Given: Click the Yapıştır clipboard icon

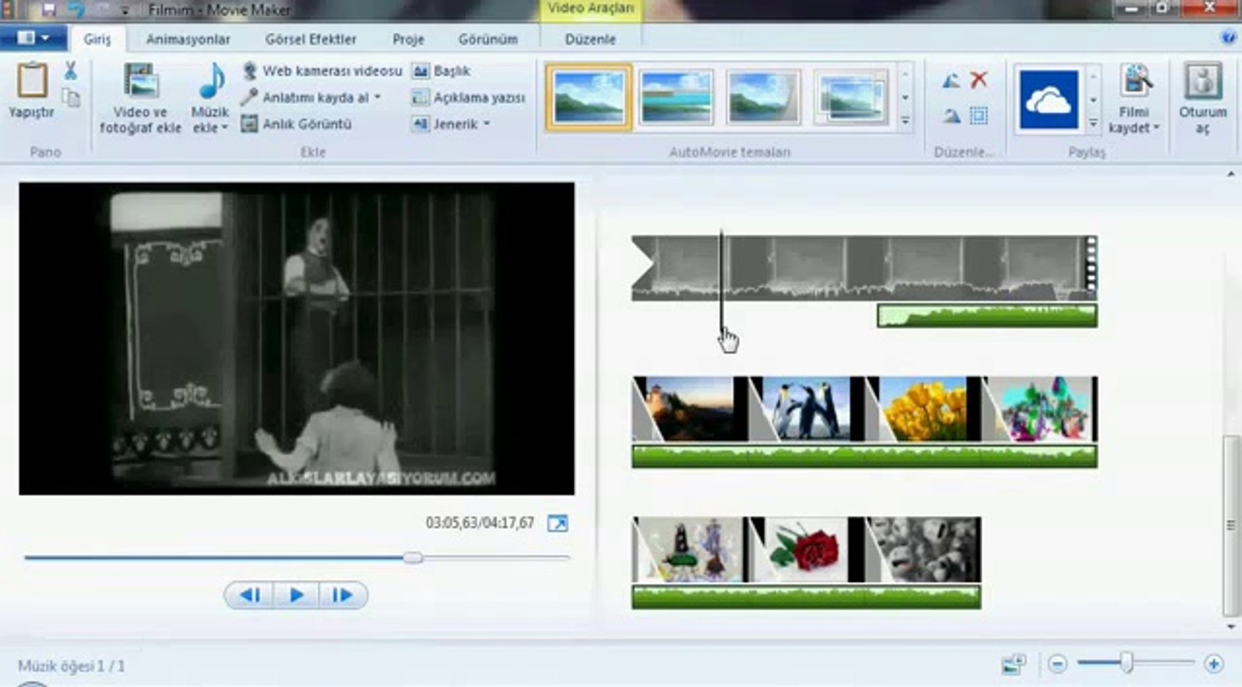Looking at the screenshot, I should pyautogui.click(x=32, y=80).
